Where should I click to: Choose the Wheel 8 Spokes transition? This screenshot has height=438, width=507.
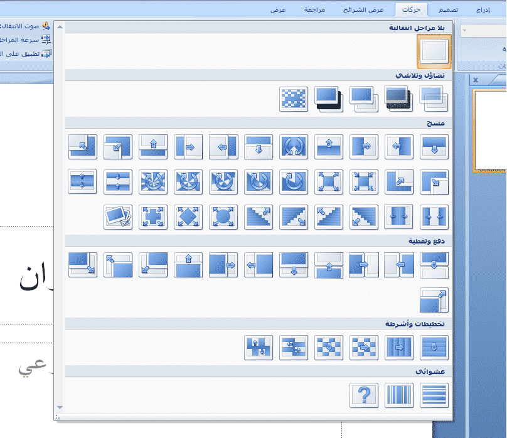pos(153,181)
